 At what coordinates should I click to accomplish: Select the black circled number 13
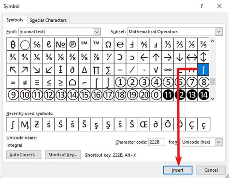point(191,95)
